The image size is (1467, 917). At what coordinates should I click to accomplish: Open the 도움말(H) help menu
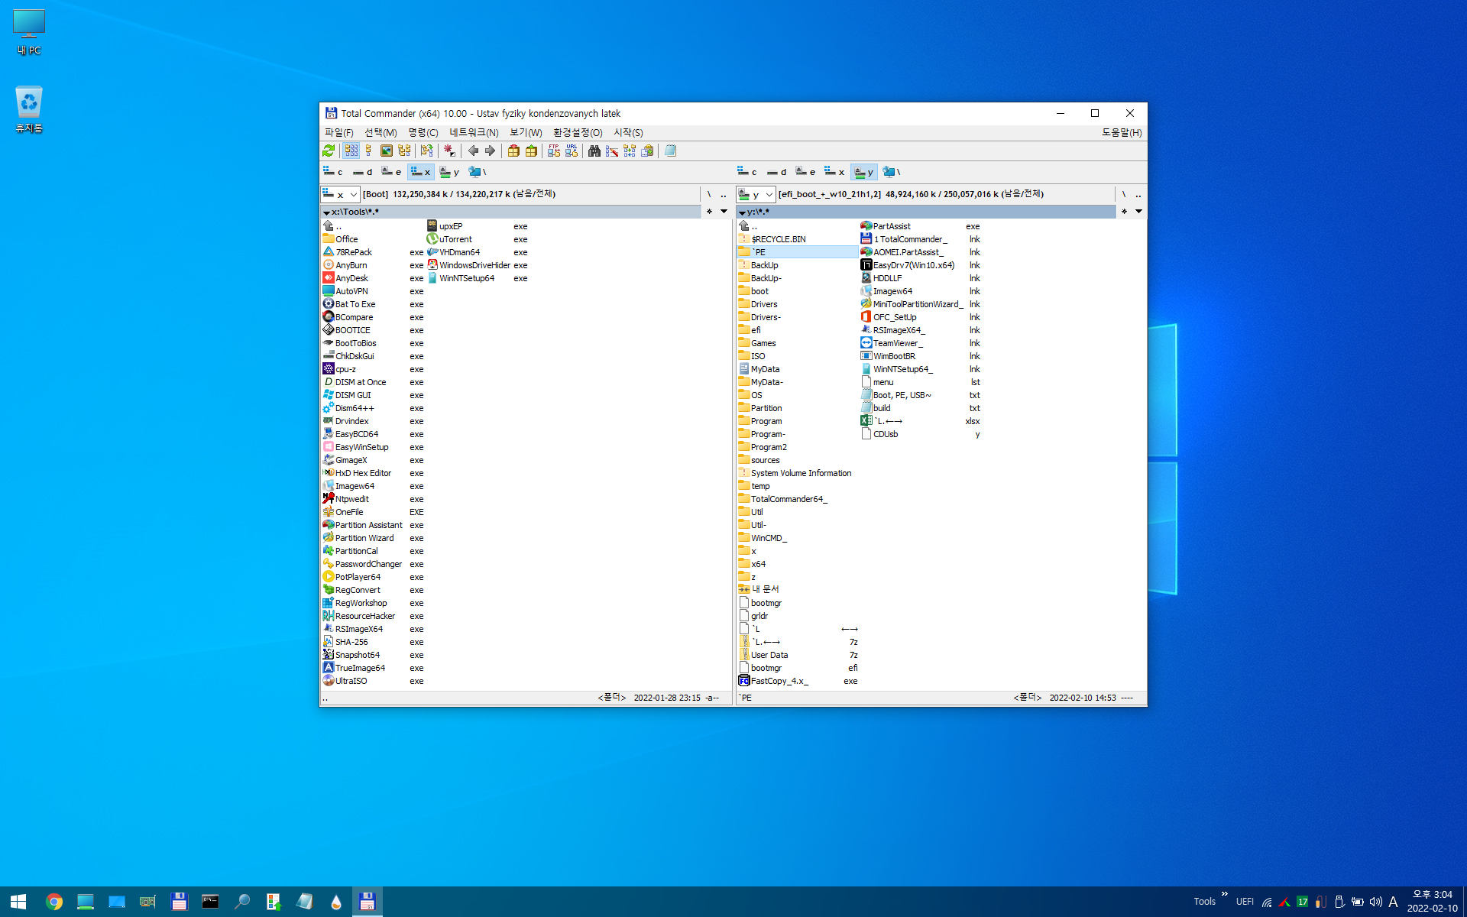(1121, 132)
